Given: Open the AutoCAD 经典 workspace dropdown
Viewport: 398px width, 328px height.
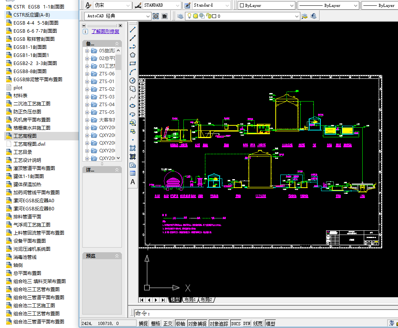Looking at the screenshot, I should (x=148, y=16).
